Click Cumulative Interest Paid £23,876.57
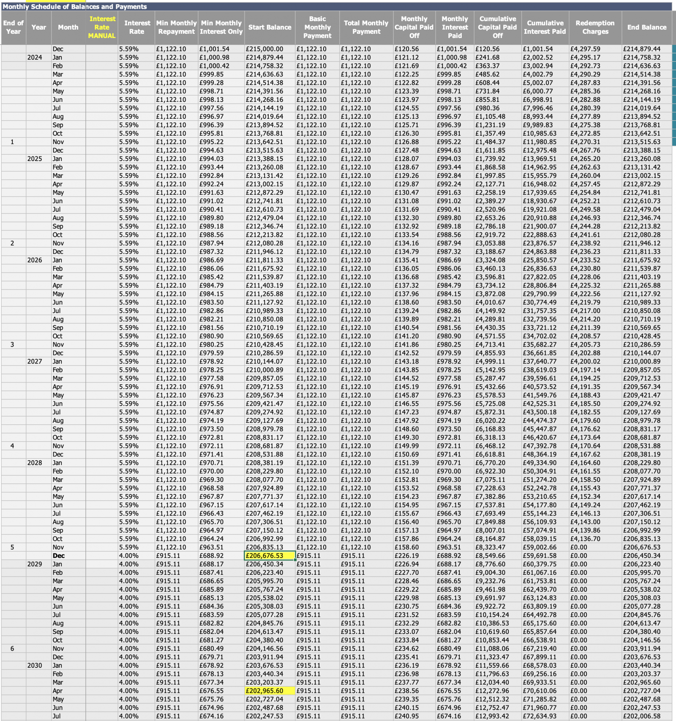Viewport: 676px width, 721px height. click(x=545, y=243)
